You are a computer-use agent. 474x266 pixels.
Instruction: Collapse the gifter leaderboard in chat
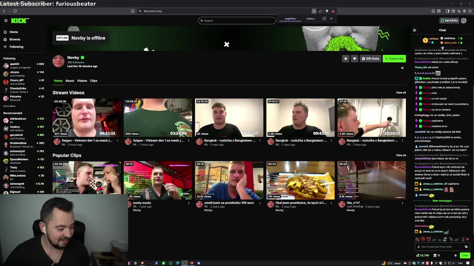tap(442, 48)
